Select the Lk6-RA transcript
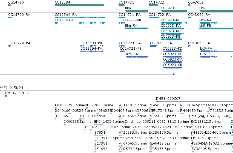The image size is (233, 153). 216,23
